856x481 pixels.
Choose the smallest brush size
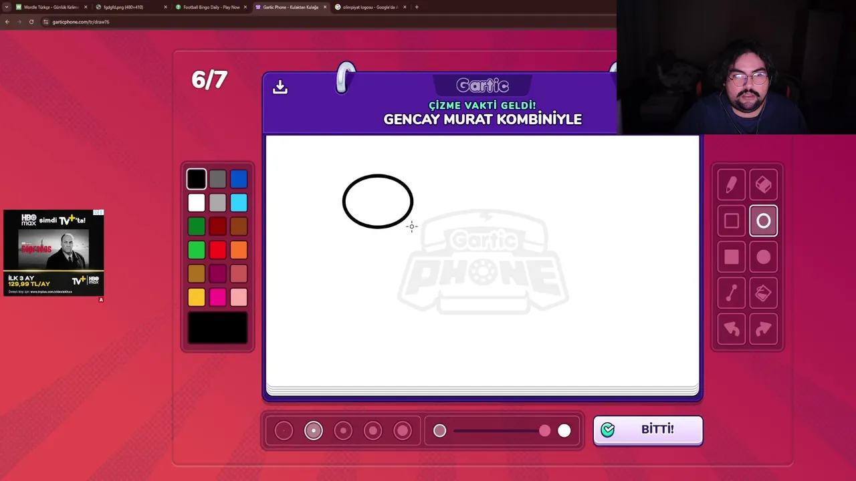tap(284, 431)
